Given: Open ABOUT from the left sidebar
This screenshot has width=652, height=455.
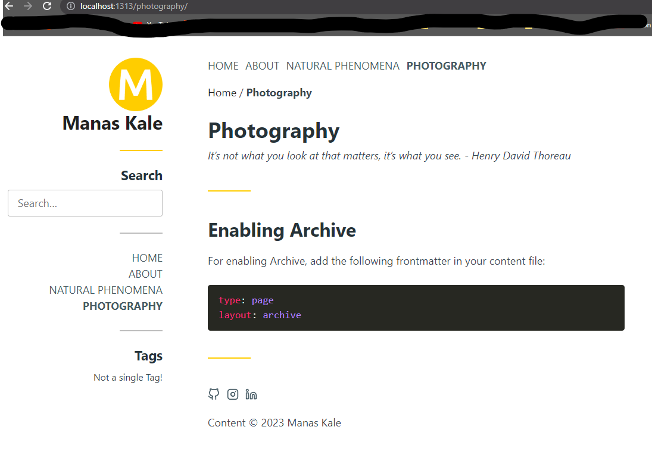Looking at the screenshot, I should (x=145, y=274).
